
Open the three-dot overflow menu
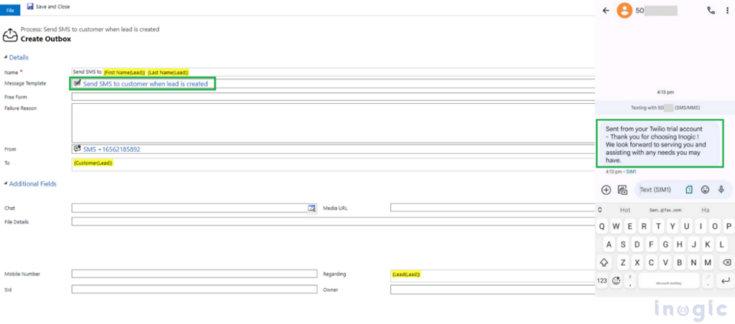coord(727,10)
